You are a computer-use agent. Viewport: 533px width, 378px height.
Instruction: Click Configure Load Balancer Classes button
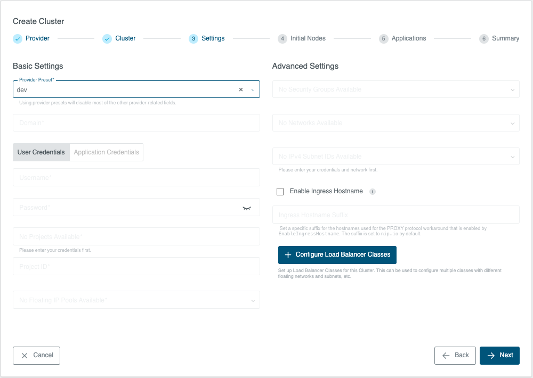(337, 255)
